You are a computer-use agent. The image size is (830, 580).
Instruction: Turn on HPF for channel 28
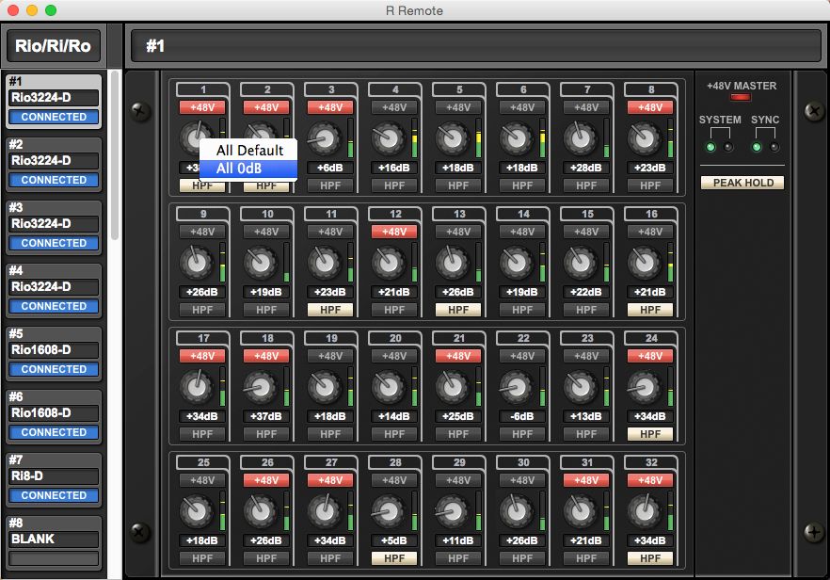point(394,558)
